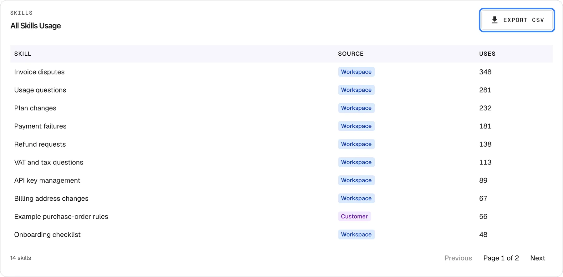The height and width of the screenshot is (277, 563).
Task: Click the Previous page link
Action: pyautogui.click(x=458, y=258)
